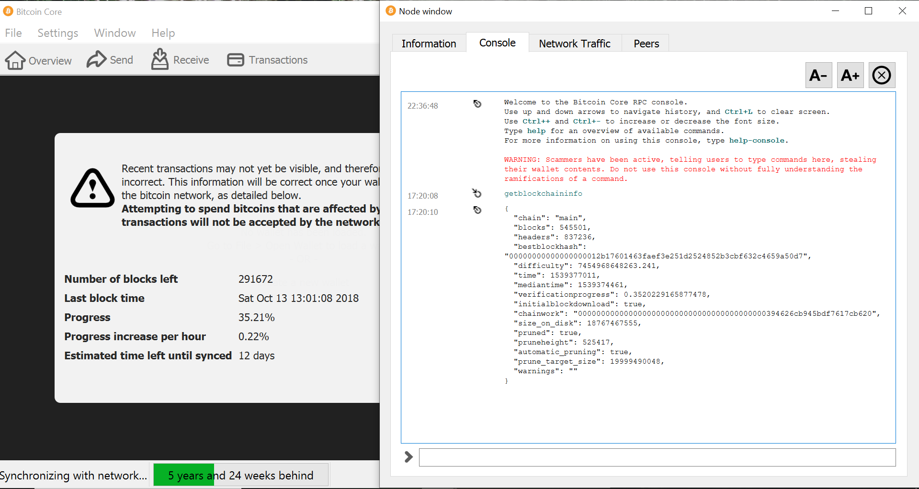The image size is (919, 489).
Task: Click the "chain": "main" line in console
Action: tap(550, 218)
